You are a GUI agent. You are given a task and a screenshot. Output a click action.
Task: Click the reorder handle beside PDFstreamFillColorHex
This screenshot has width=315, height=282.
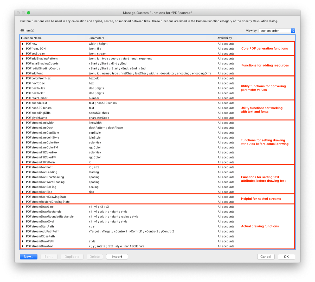(x=23, y=152)
